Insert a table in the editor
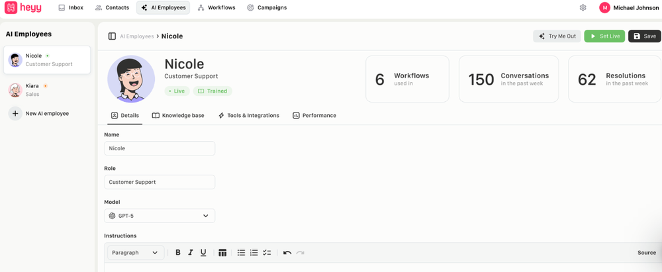 (222, 253)
